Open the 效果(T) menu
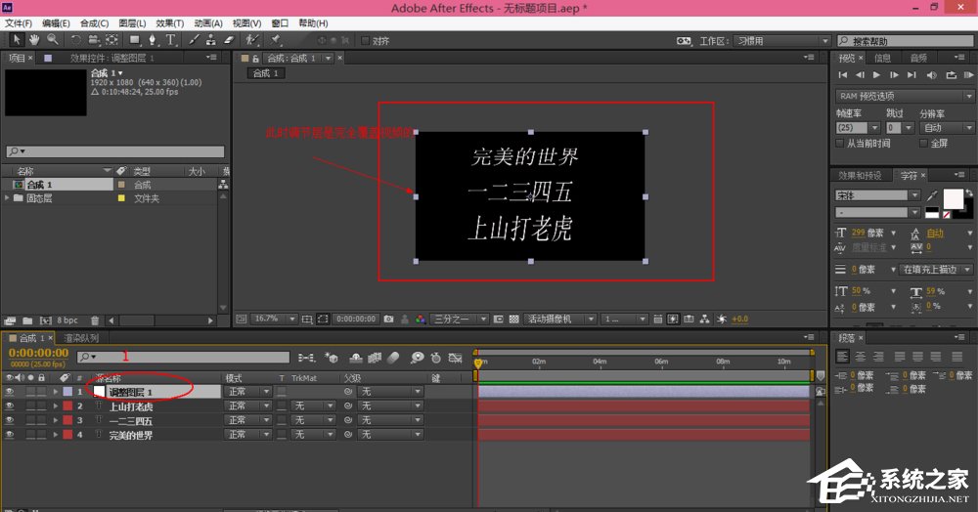978x512 pixels. point(170,22)
